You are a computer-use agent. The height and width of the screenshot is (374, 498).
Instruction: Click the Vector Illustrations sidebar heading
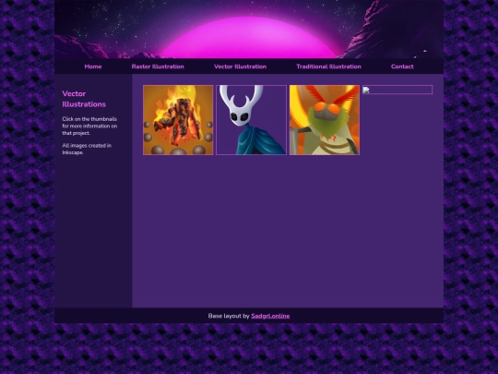pos(84,99)
